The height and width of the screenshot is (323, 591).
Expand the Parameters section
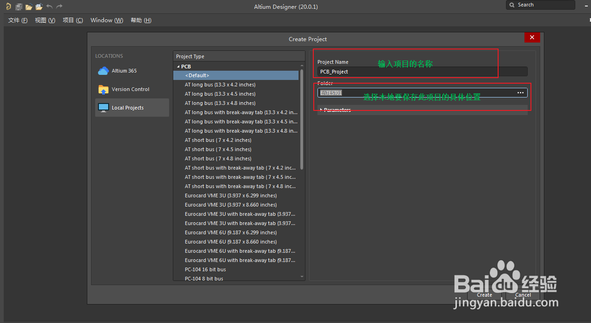coord(321,110)
